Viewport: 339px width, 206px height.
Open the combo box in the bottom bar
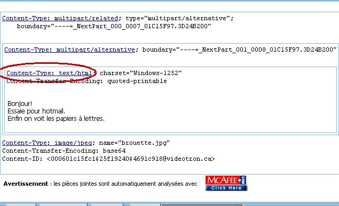203,205
